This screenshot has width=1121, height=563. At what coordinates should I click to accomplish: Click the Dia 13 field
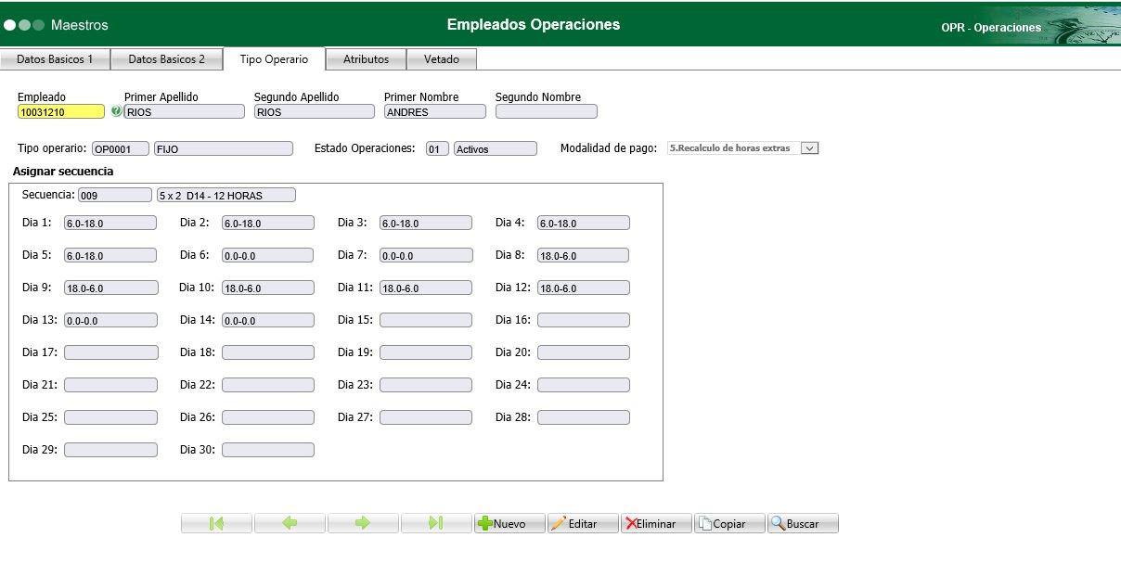coord(110,320)
